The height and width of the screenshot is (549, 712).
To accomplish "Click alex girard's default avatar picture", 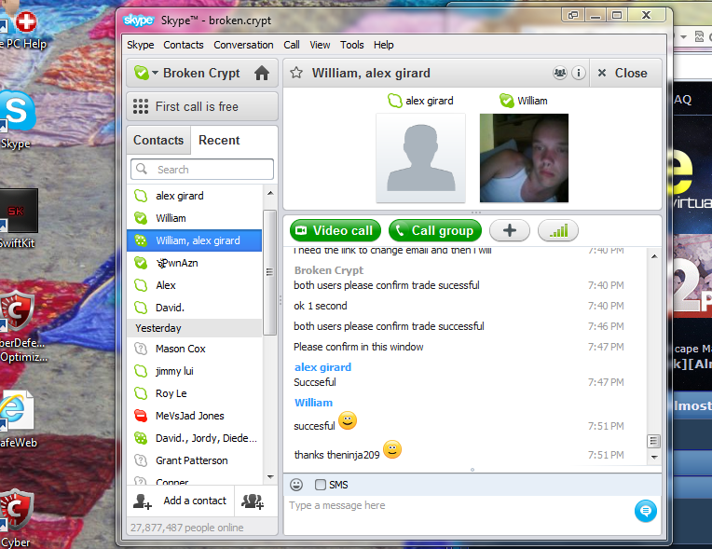I will point(420,158).
